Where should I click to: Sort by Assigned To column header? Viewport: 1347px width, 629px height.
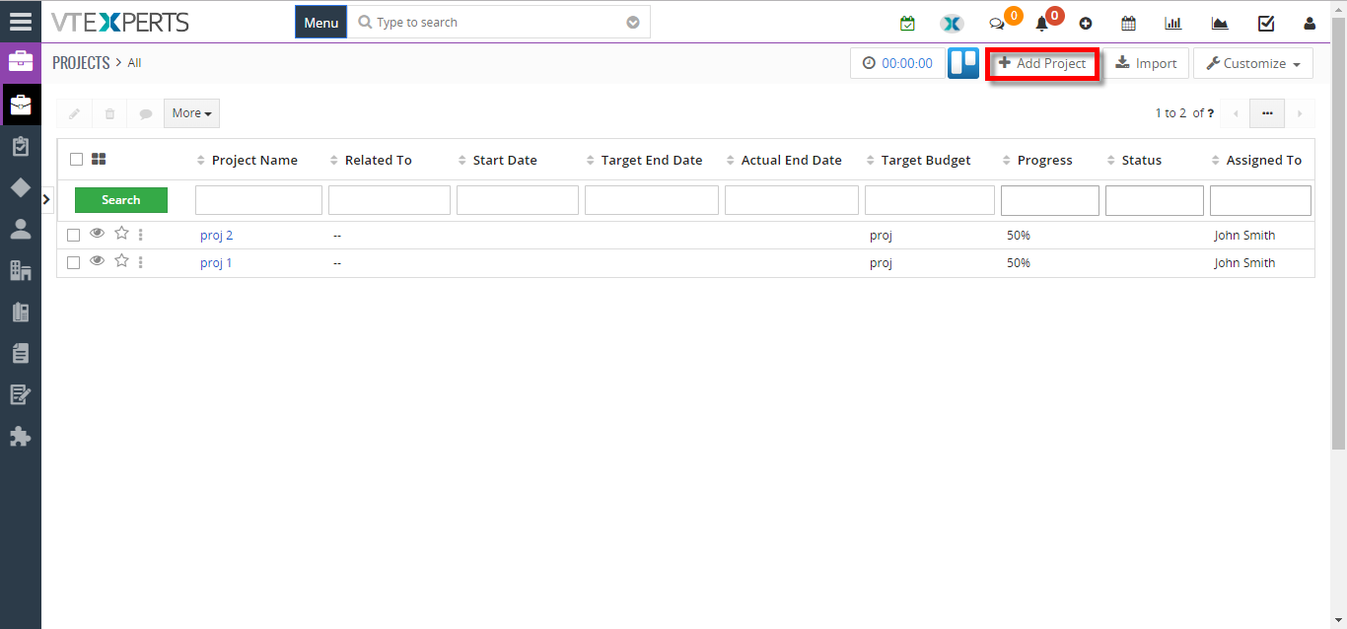(1264, 160)
